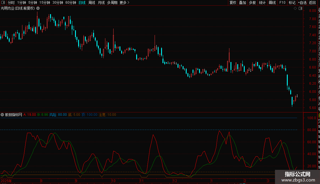Activate the 画线 drawing tools
320x184 pixels.
(x=272, y=3)
